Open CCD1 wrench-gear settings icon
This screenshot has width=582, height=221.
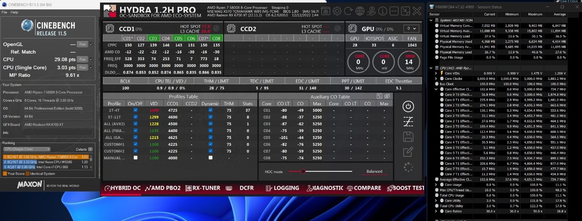coord(216,29)
